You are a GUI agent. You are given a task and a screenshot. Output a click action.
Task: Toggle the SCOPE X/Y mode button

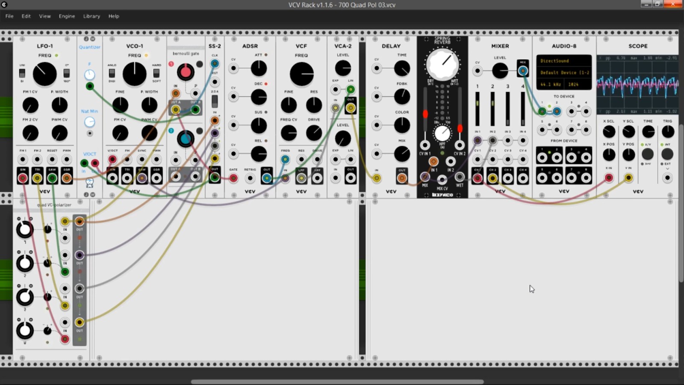tap(648, 154)
